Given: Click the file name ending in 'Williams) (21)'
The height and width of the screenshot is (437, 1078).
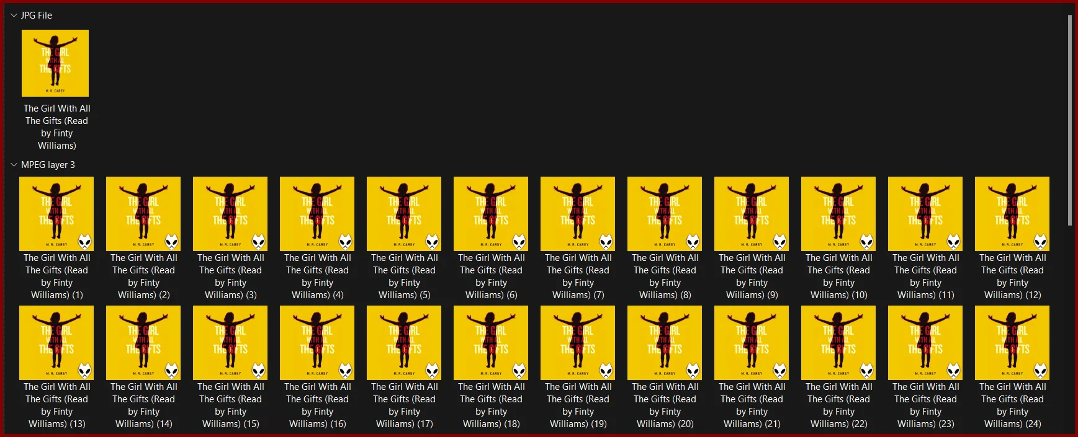Looking at the screenshot, I should click(x=752, y=405).
